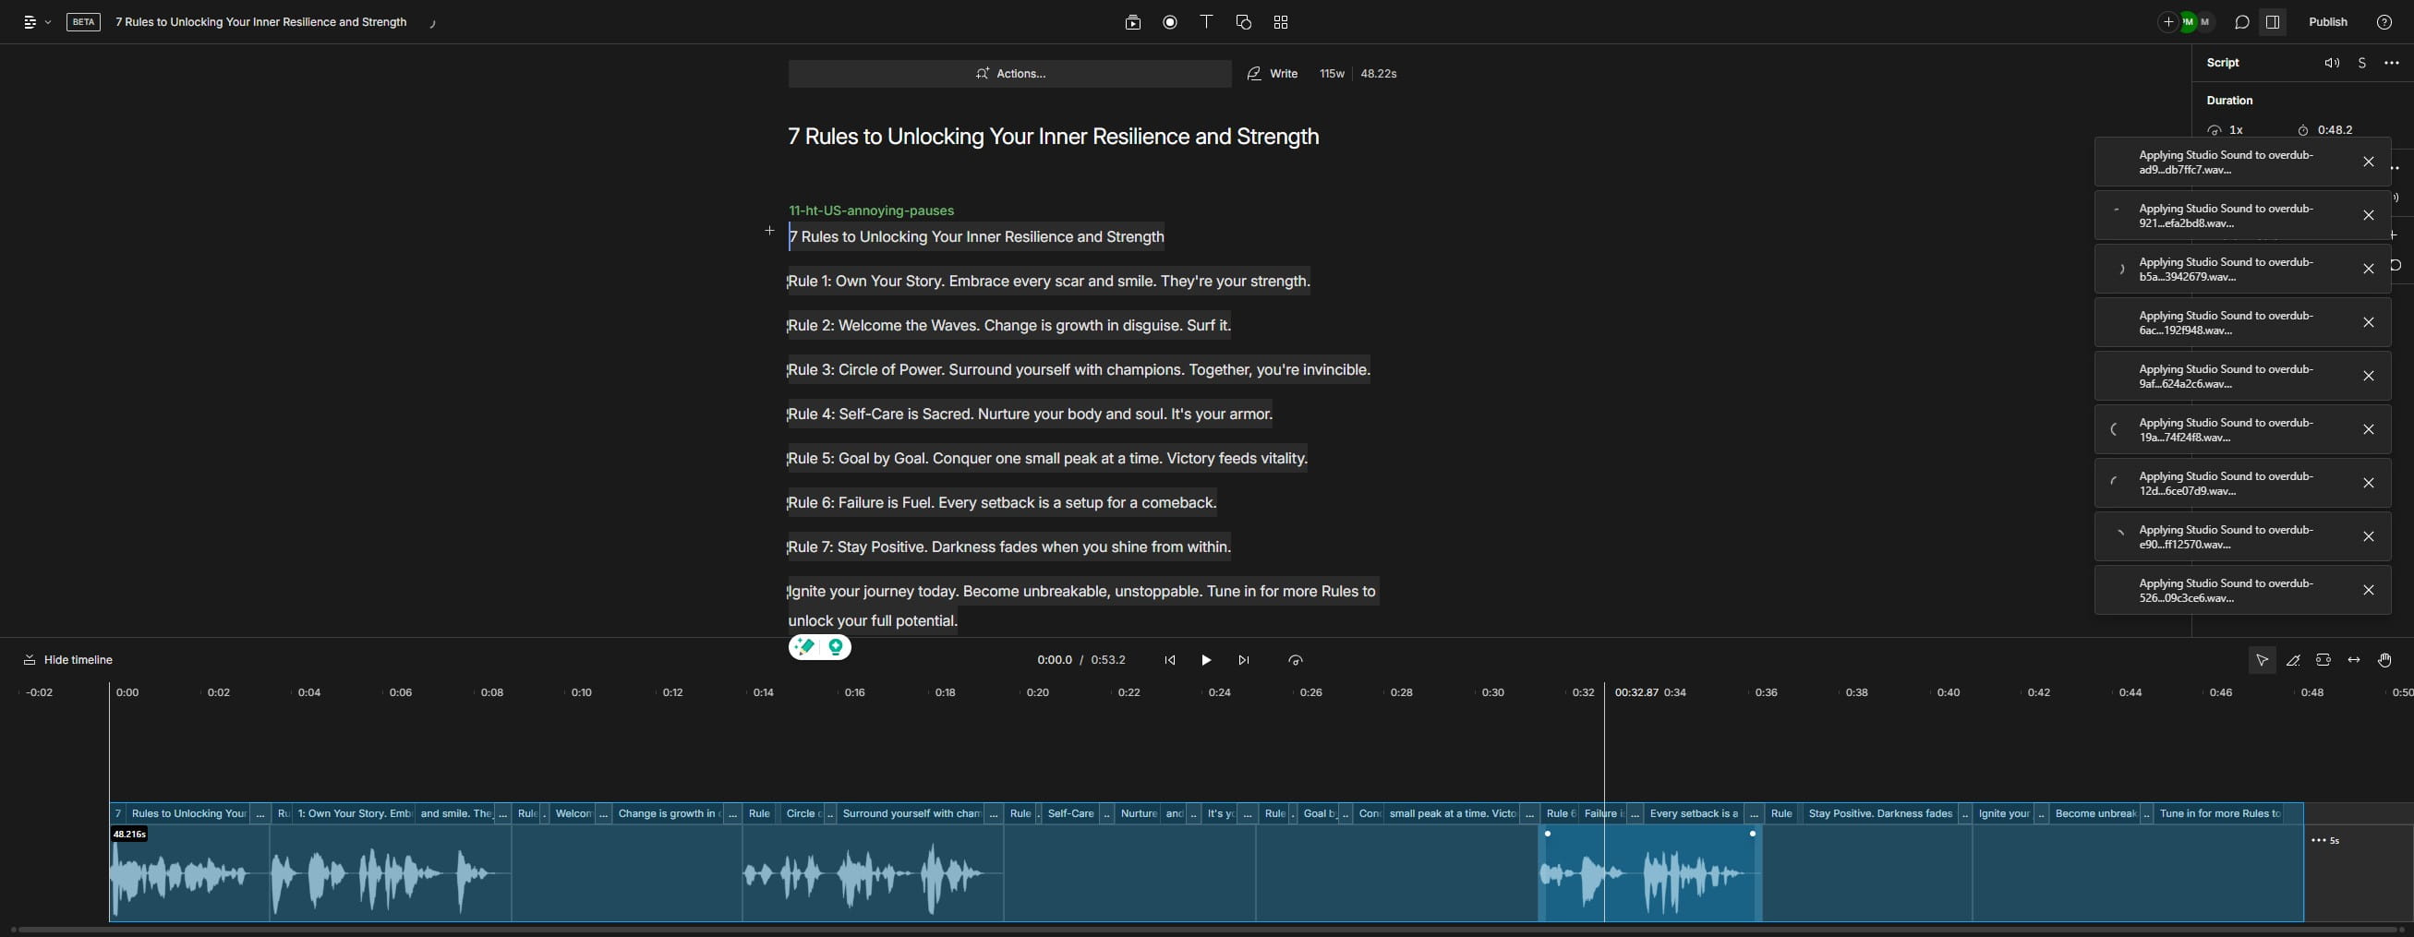Image resolution: width=2414 pixels, height=937 pixels.
Task: Click the left fade handle of selected clip
Action: click(1547, 833)
